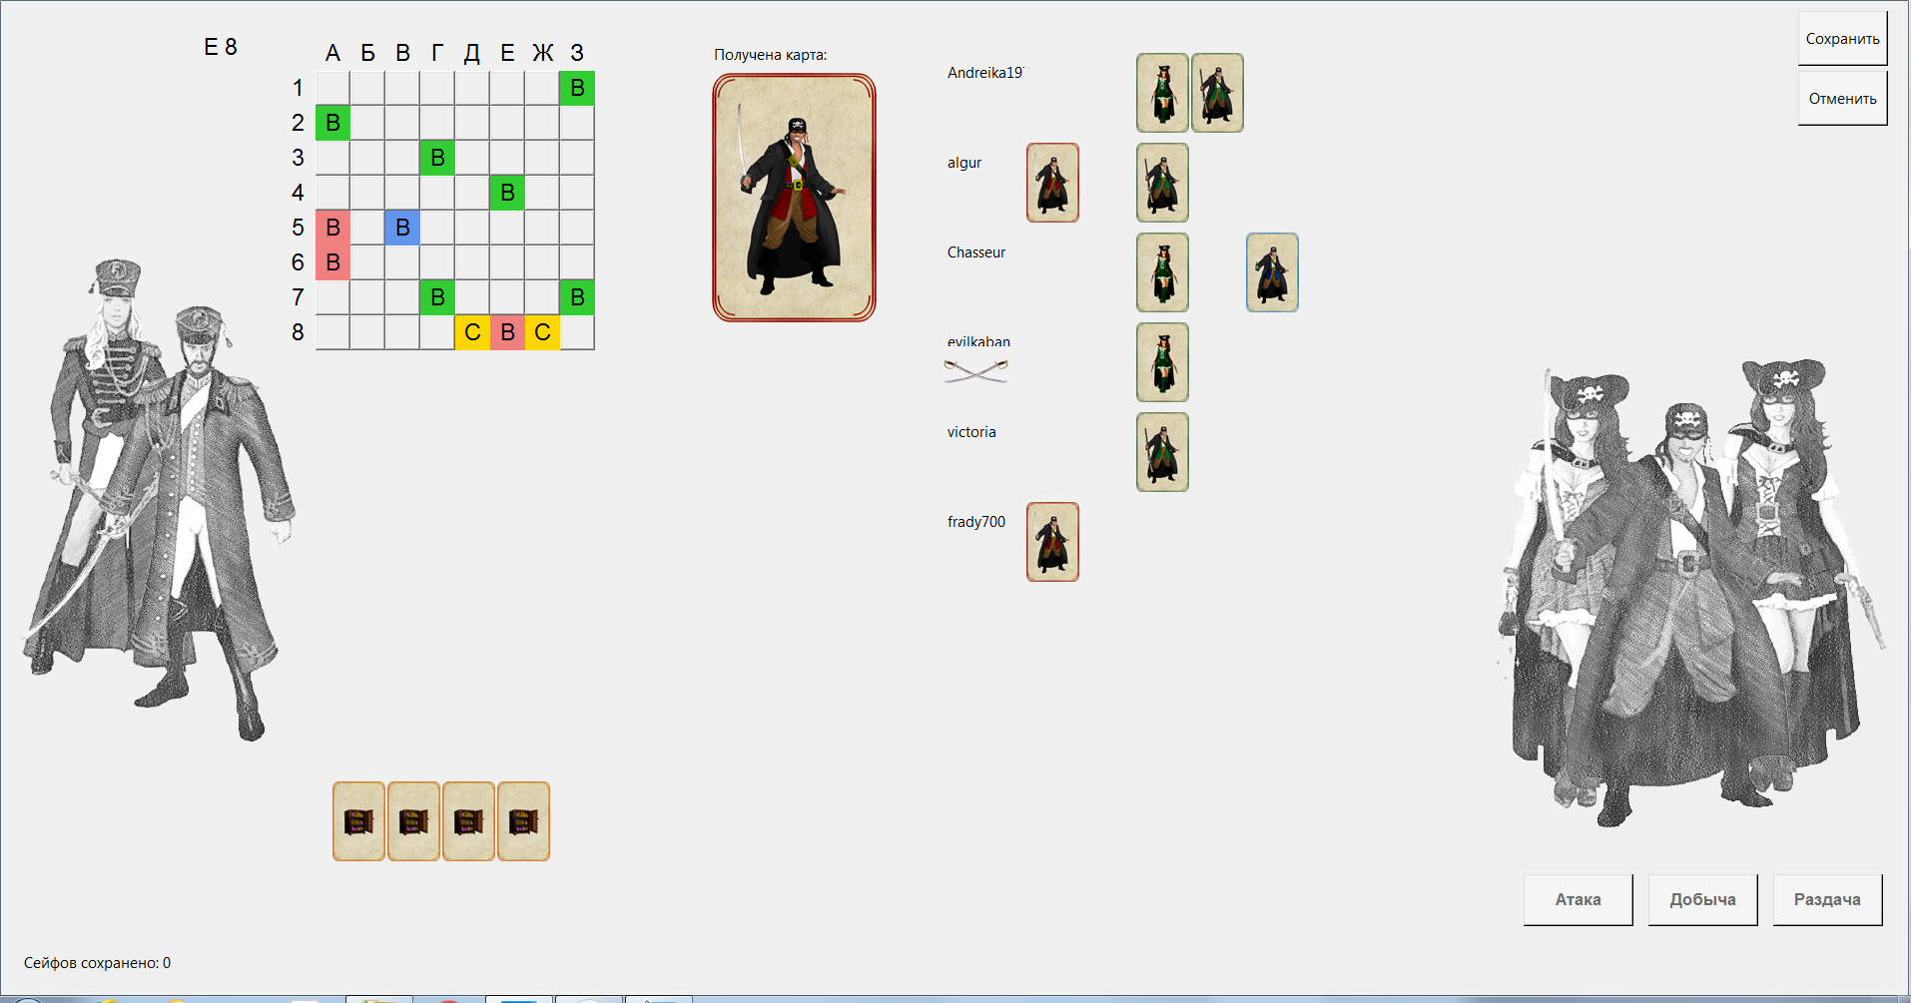This screenshot has width=1911, height=1003.
Task: Click the 'Е 8' coordinate label
Action: (x=221, y=47)
